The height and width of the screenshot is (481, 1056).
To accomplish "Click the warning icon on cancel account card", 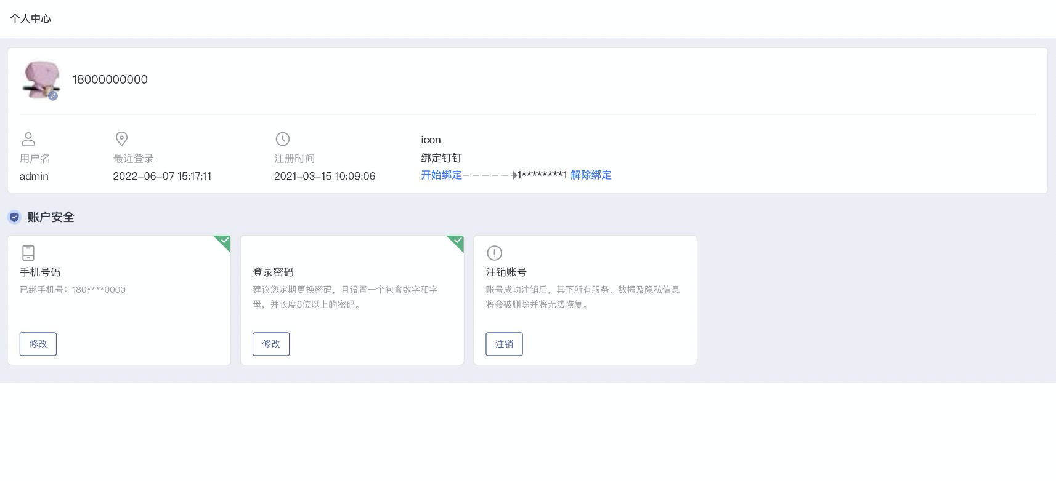I will coord(494,253).
